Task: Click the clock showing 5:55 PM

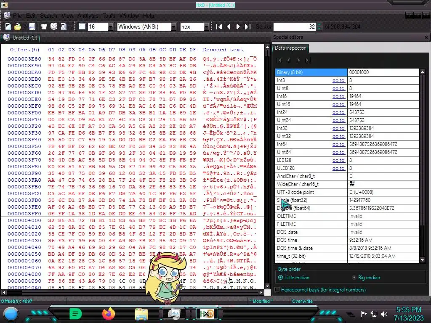Action: (x=408, y=310)
